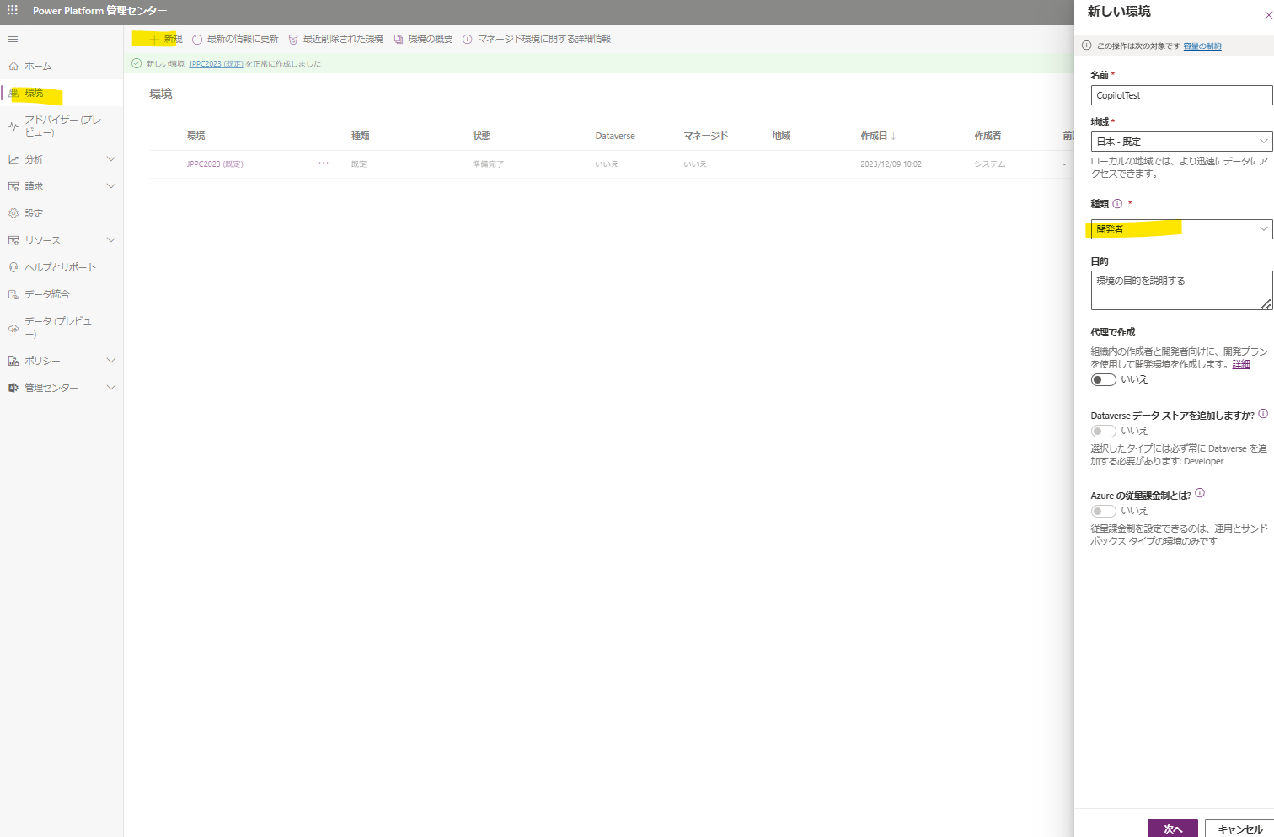Click the 種類 info icon

coord(1117,203)
